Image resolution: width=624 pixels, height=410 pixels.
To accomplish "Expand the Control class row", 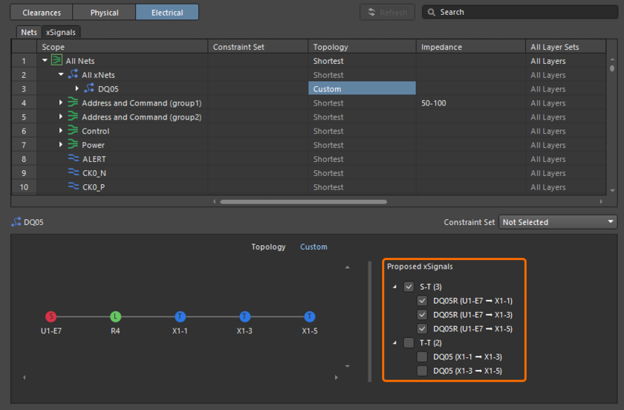I will 60,130.
